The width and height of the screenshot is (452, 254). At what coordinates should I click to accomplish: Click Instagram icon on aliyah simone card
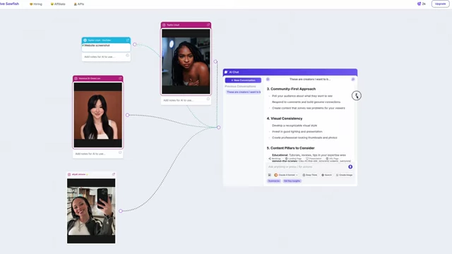pos(69,174)
